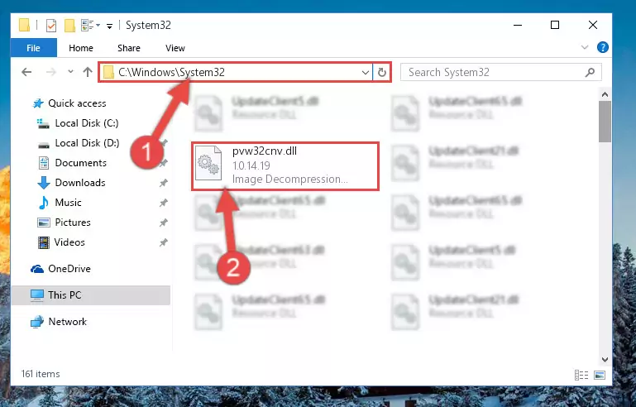Click the New folder icon in title bar

(x=69, y=26)
